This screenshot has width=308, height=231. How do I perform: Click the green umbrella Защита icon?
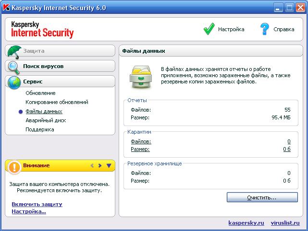[14, 52]
